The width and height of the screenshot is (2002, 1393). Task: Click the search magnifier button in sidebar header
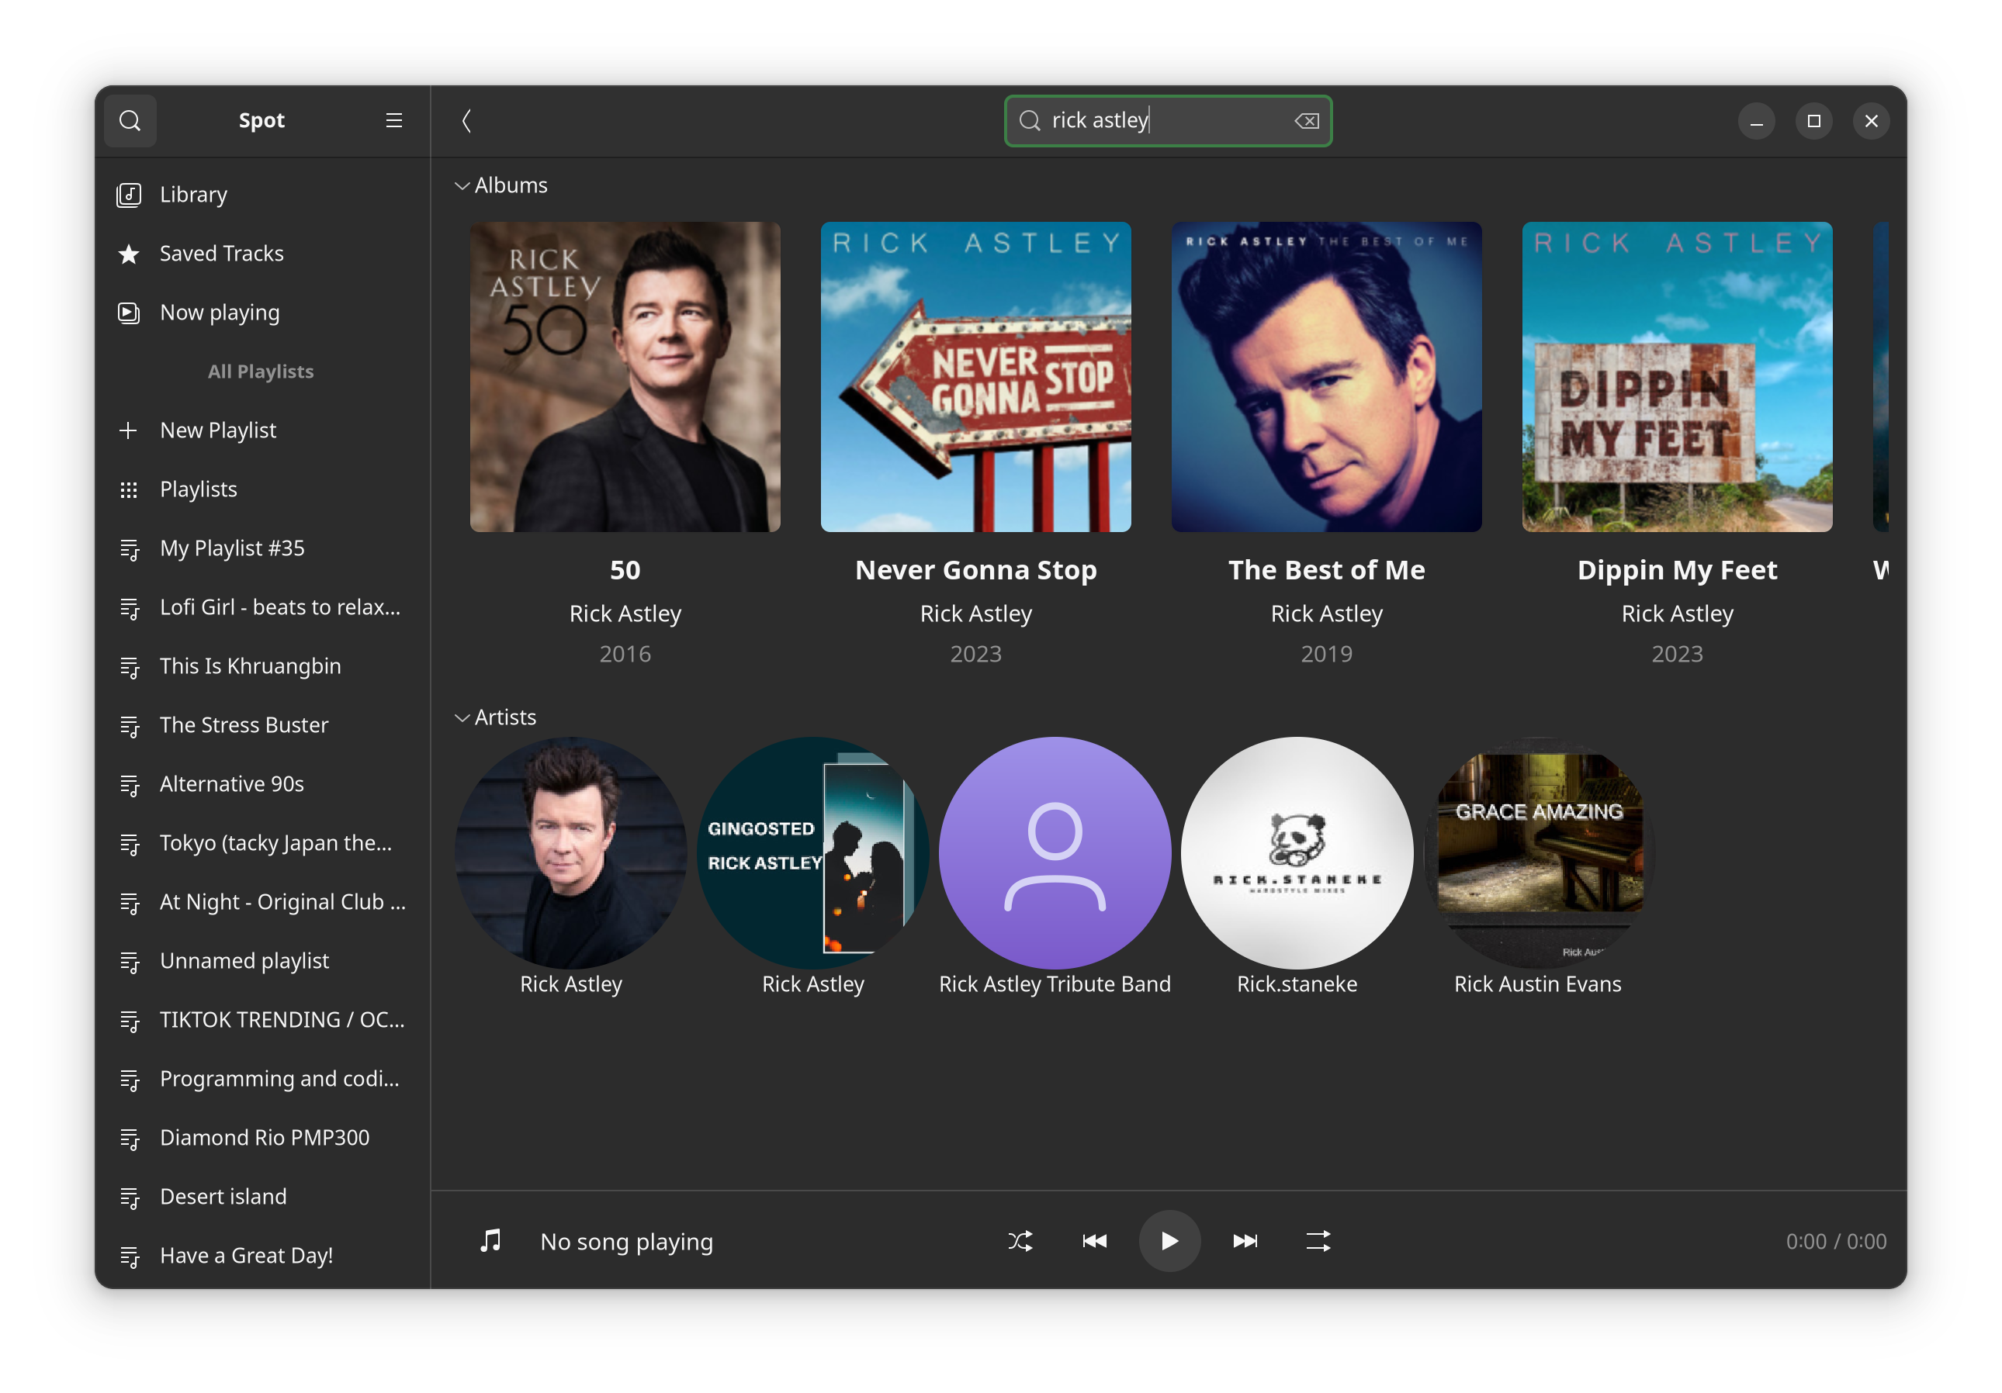(x=130, y=120)
